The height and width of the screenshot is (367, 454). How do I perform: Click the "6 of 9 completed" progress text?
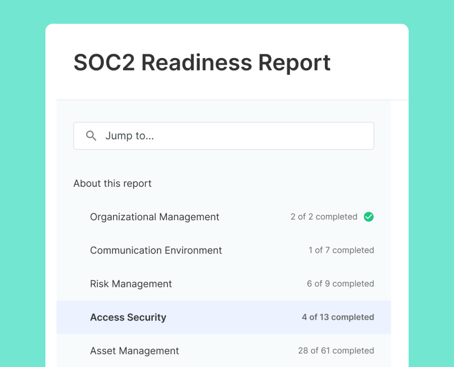(x=340, y=284)
